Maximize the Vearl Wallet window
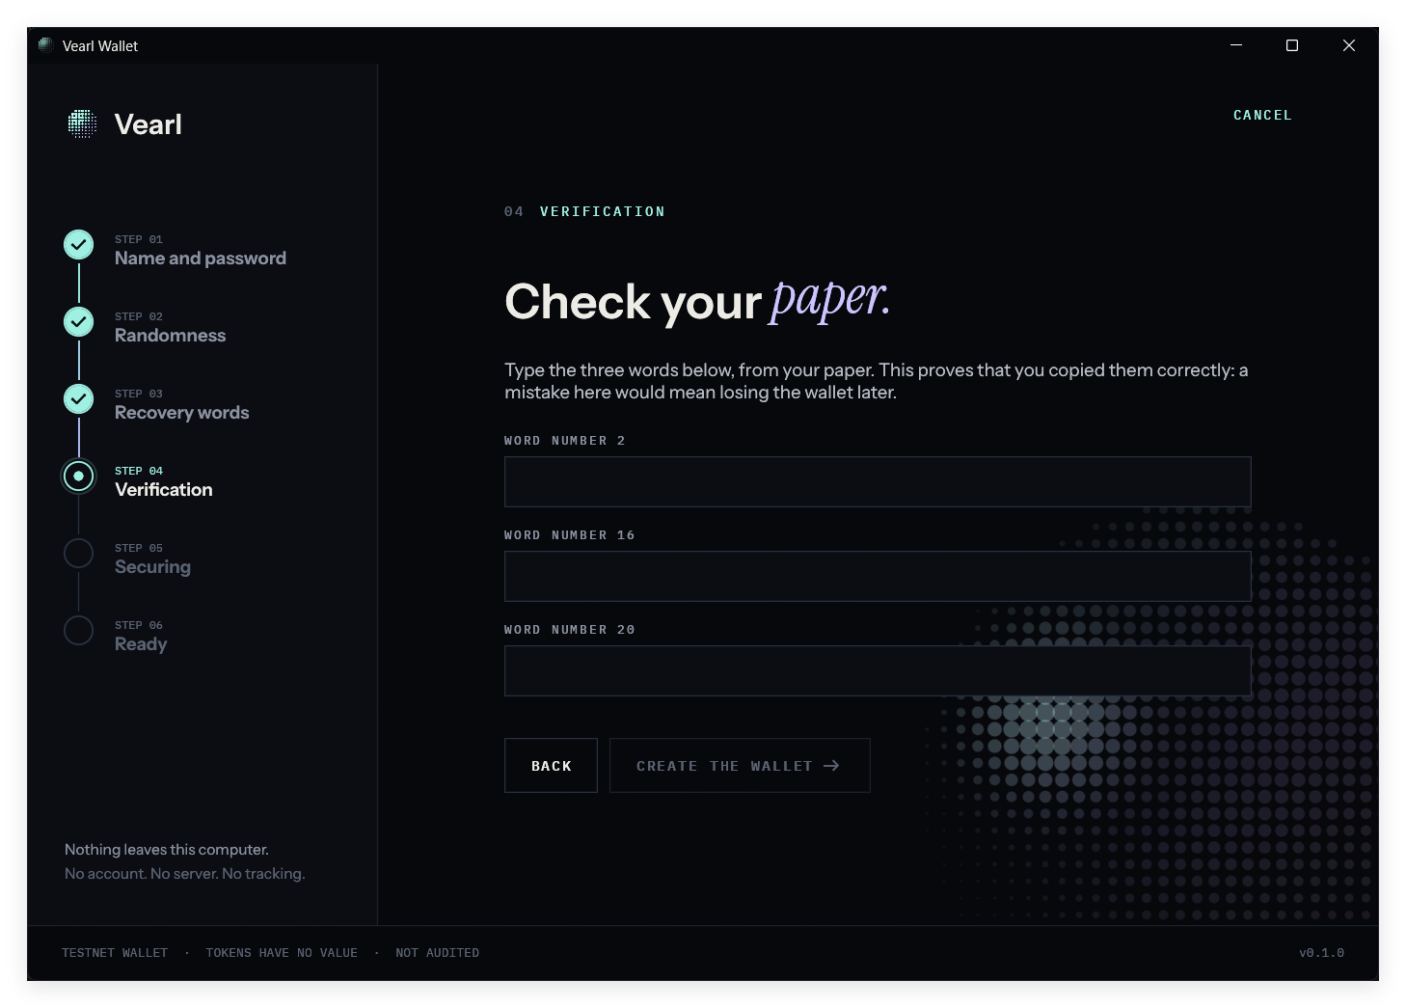Screen dimensions: 1406x1008 point(1292,45)
